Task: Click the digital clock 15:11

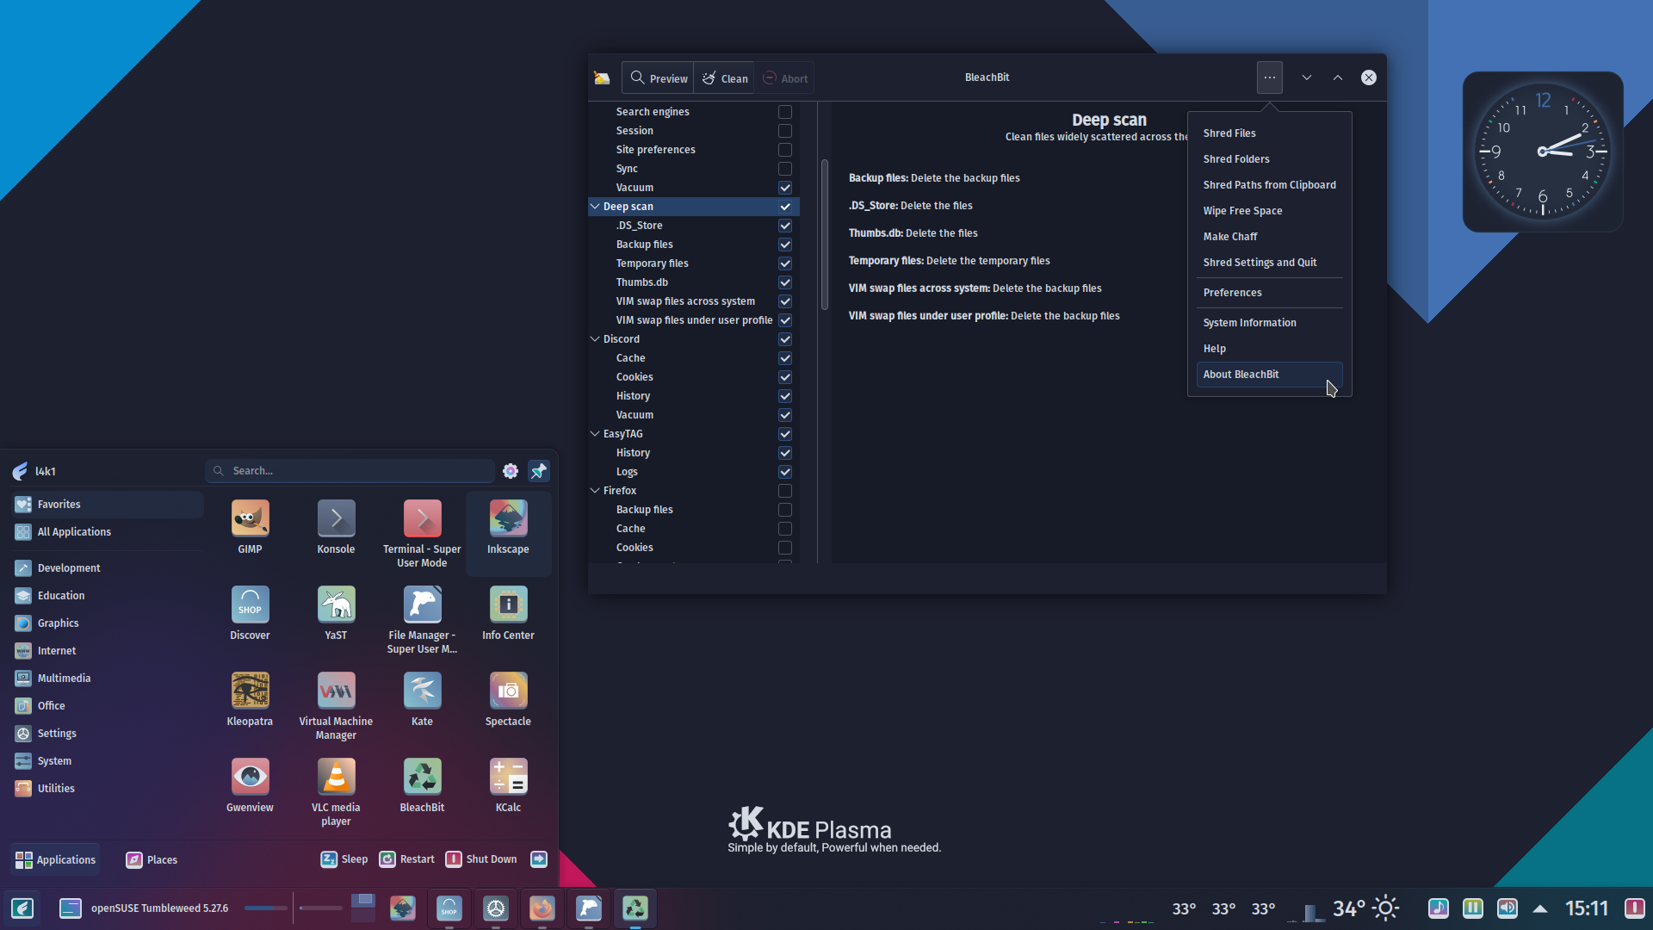Action: pos(1587,908)
